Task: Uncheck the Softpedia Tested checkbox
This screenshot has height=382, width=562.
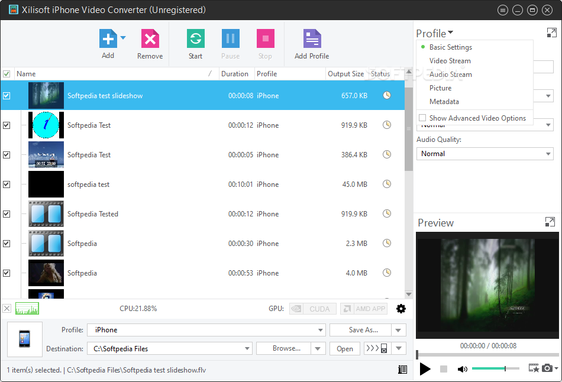Action: click(x=7, y=214)
